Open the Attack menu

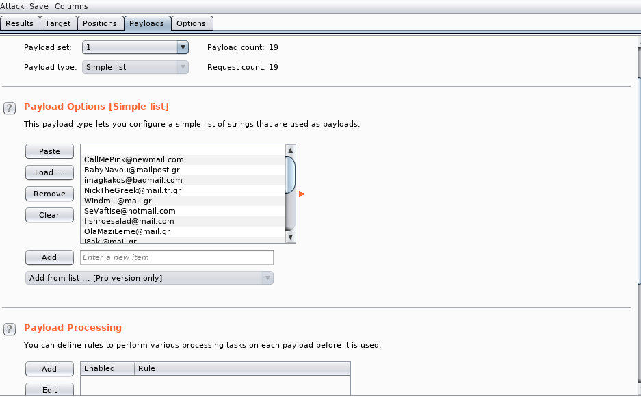pyautogui.click(x=12, y=6)
